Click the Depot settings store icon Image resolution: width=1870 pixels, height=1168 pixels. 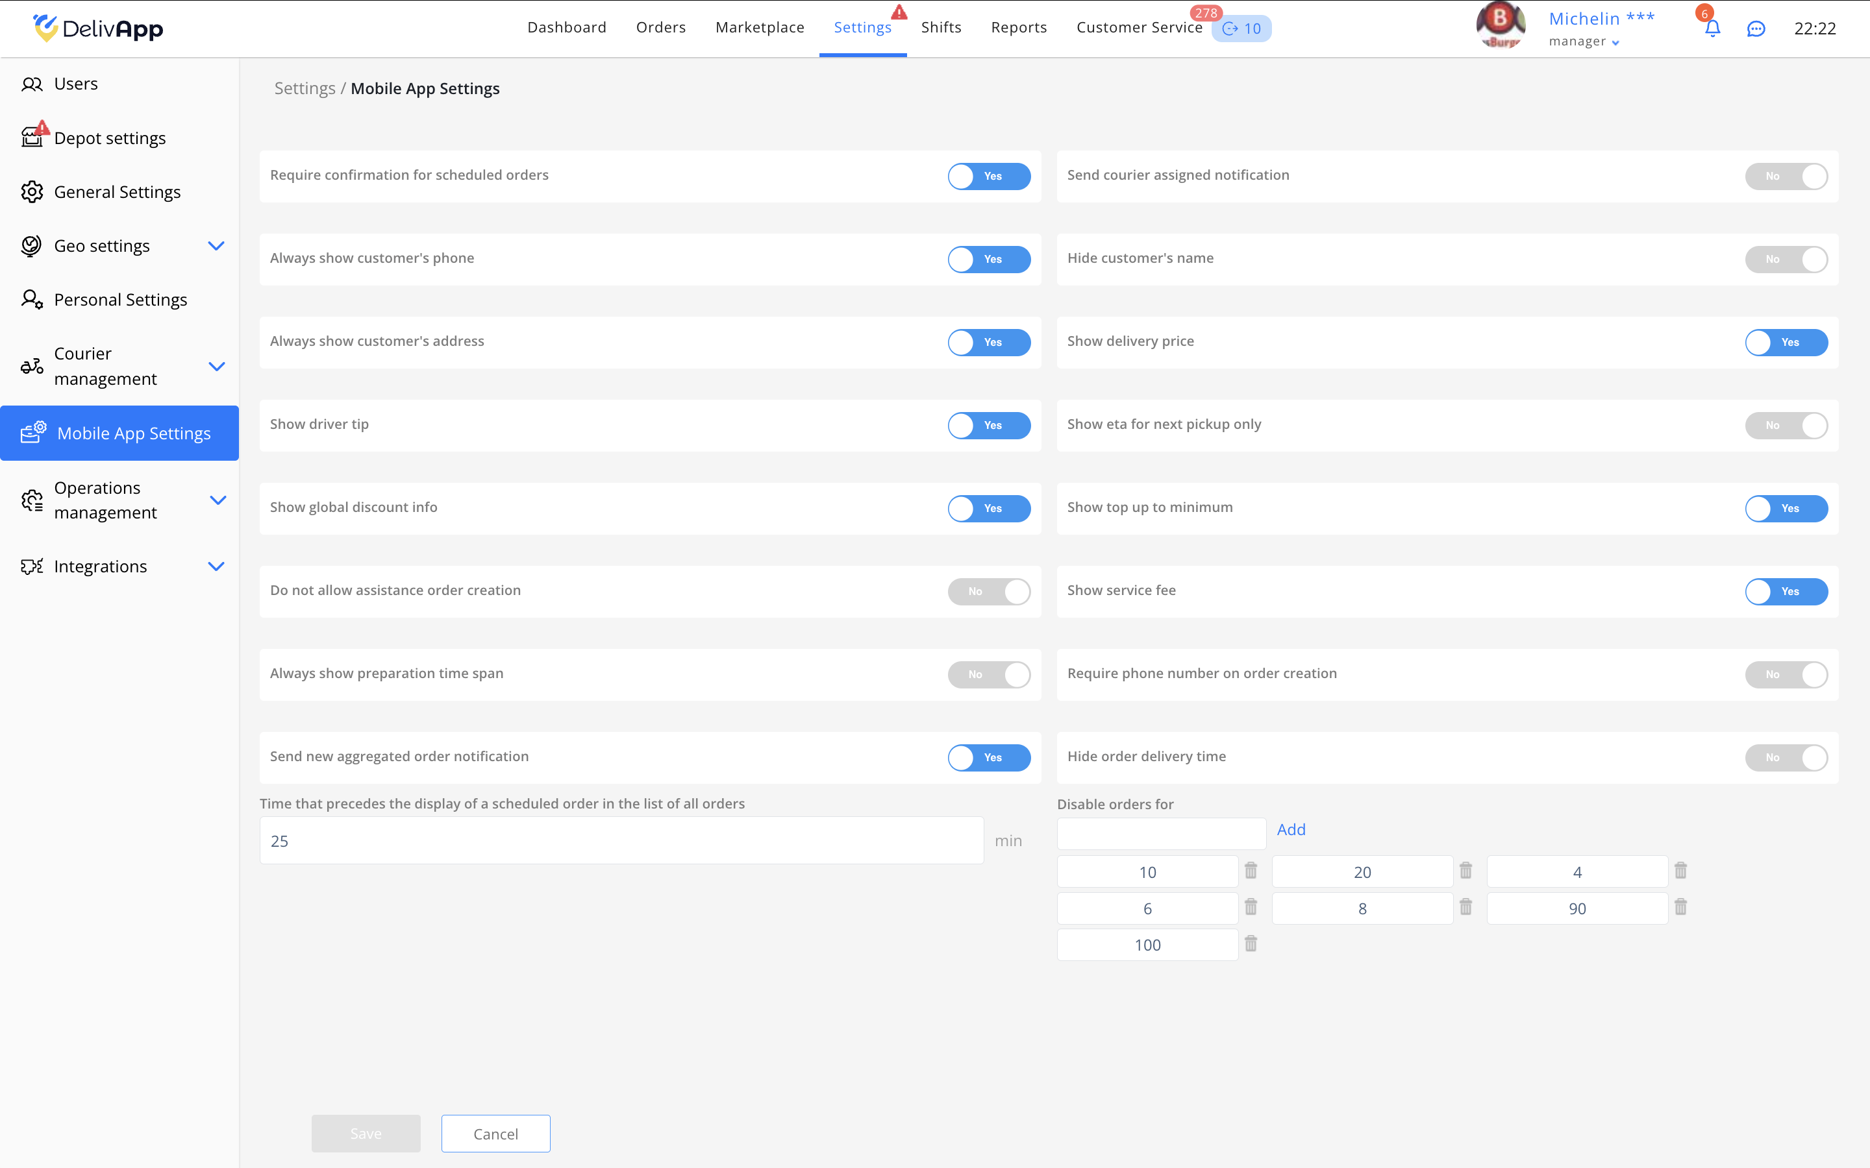(x=32, y=138)
